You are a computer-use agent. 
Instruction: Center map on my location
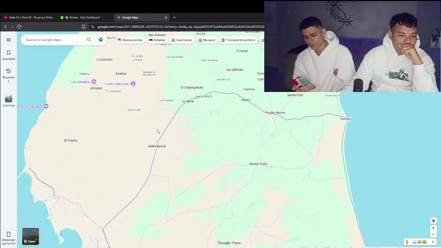(x=433, y=221)
